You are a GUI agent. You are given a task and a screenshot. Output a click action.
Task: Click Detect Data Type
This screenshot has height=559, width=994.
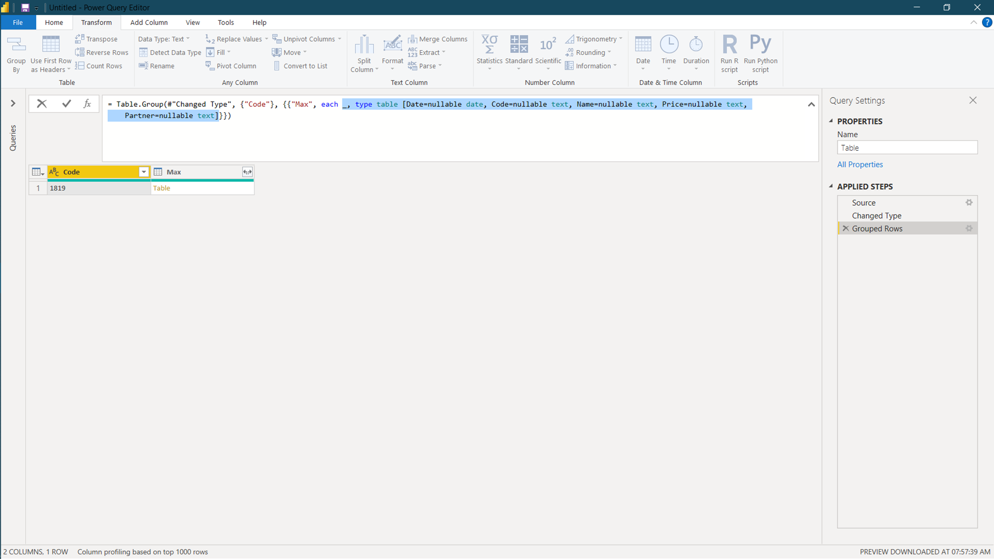point(170,52)
